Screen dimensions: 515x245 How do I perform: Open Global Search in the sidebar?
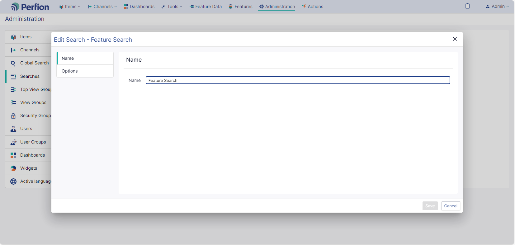35,63
